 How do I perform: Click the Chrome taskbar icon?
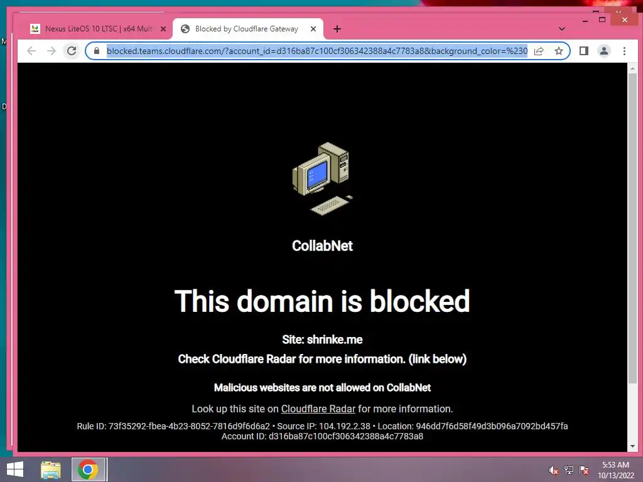(x=88, y=469)
